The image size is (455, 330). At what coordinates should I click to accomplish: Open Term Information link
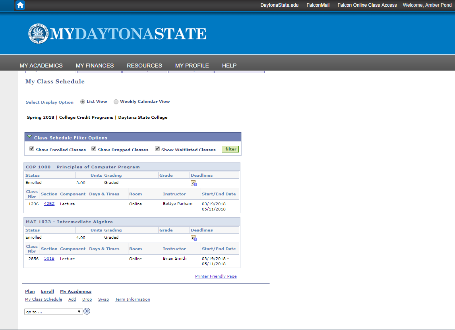click(x=133, y=299)
